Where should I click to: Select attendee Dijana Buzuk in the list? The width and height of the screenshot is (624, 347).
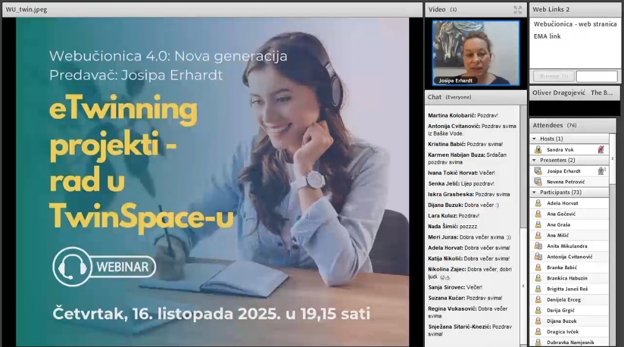(x=562, y=321)
